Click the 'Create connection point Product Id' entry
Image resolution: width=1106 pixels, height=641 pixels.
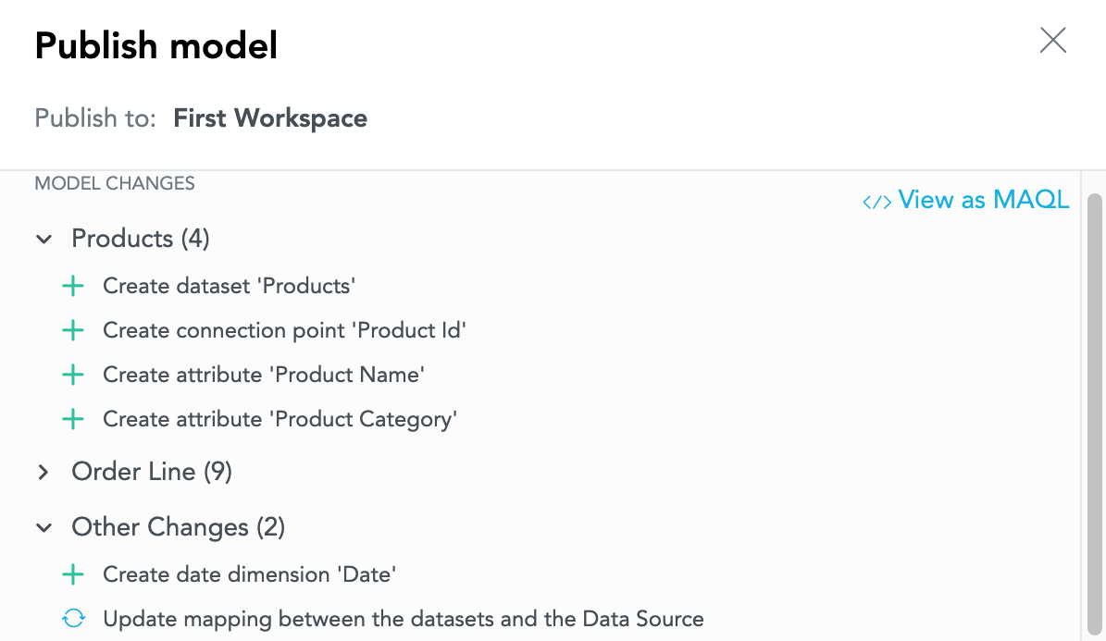(x=284, y=330)
